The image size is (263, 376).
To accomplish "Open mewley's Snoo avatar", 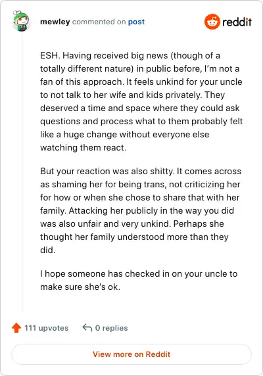I will point(21,20).
